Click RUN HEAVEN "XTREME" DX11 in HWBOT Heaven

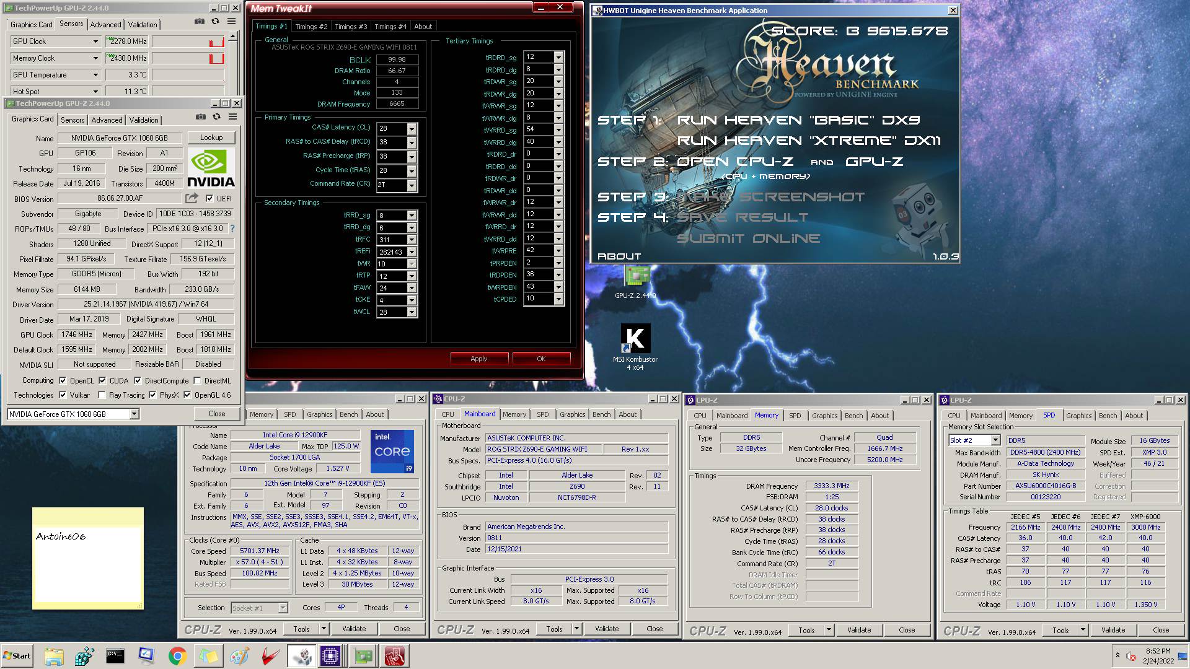809,141
